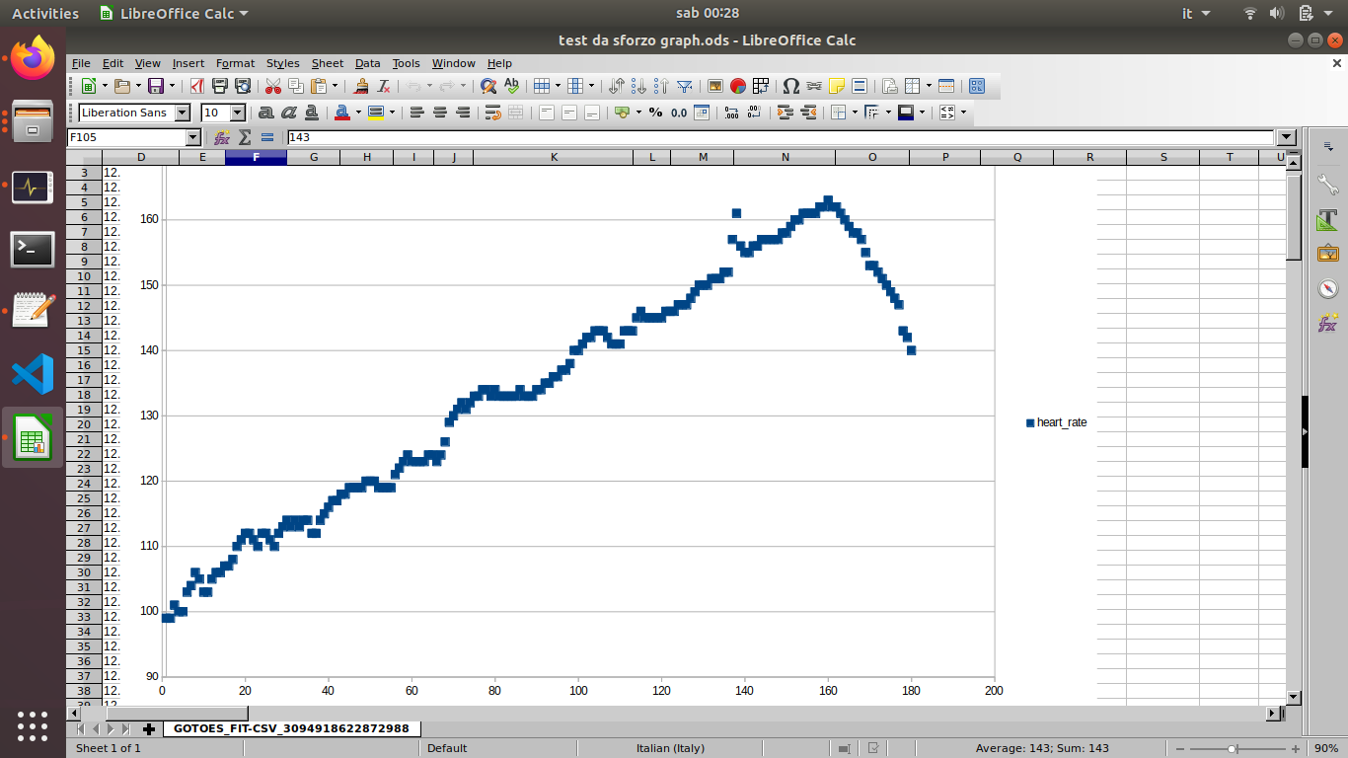Expand the font size dropdown
This screenshot has height=758, width=1348.
(237, 113)
